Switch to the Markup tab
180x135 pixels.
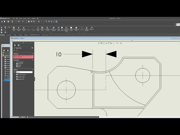20,35
